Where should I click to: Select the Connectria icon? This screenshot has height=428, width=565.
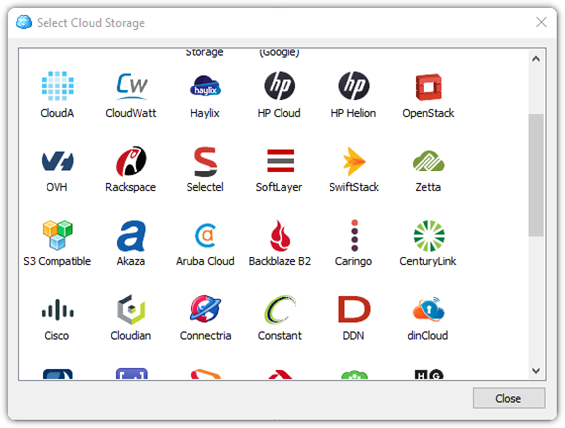click(205, 309)
